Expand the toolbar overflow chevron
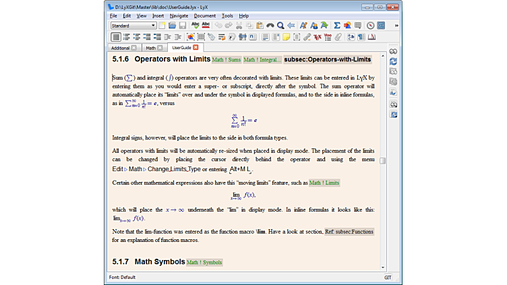The image size is (507, 285). coord(396,26)
